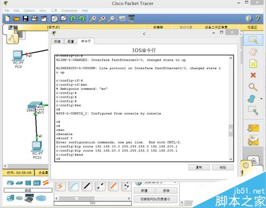Choose the Move Layout hand tool
The image size is (266, 208).
tap(253, 52)
